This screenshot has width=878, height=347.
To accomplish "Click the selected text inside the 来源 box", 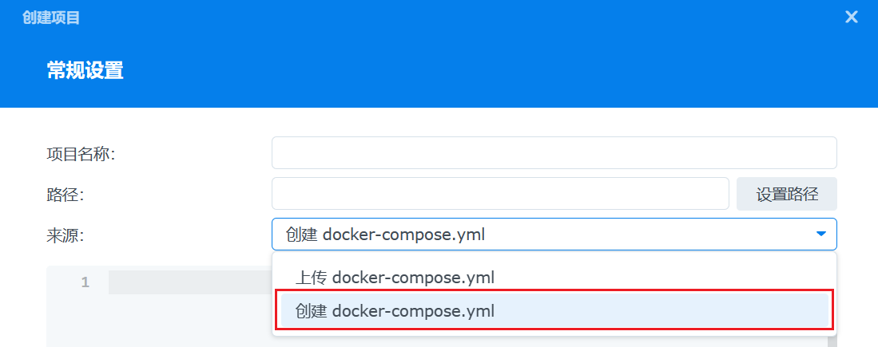I will pos(385,235).
